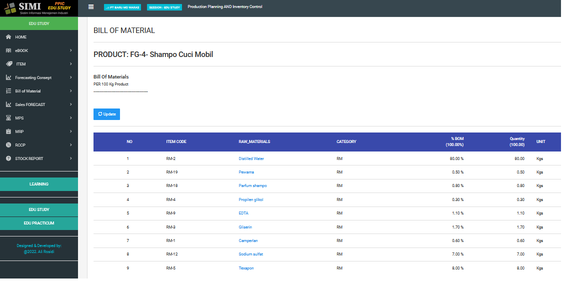566x287 pixels.
Task: Select EDU PRACTICUM in the sidebar
Action: pos(39,223)
